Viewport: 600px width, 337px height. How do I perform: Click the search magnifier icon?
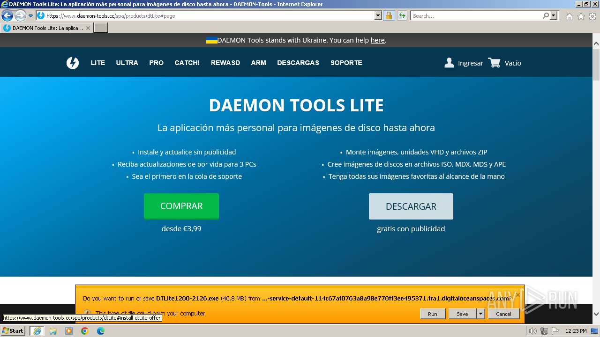tap(546, 15)
